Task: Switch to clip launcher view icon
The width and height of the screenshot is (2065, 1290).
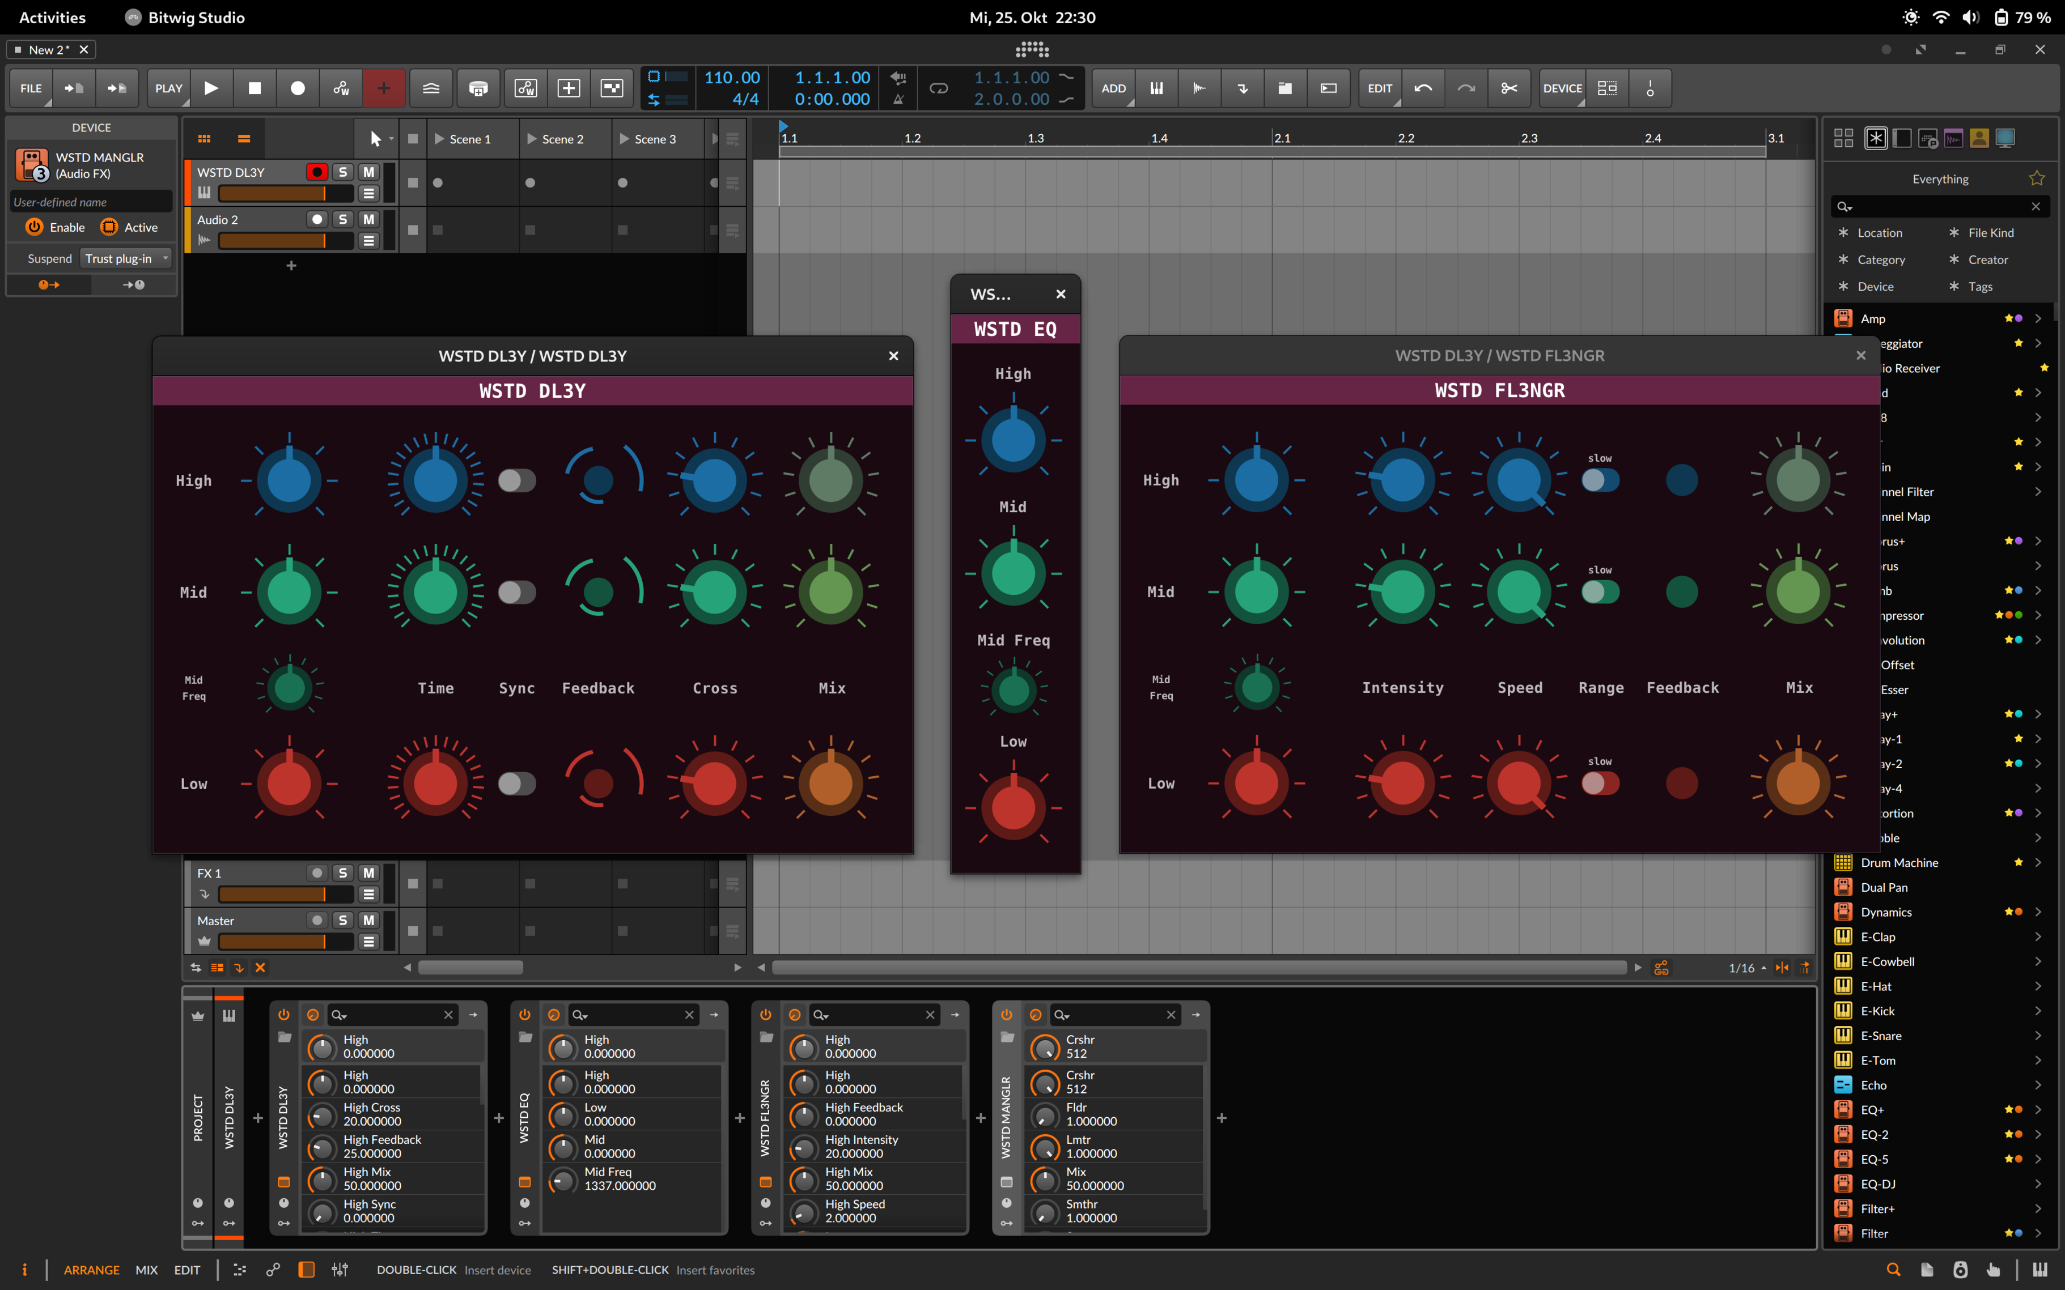Action: pos(204,138)
